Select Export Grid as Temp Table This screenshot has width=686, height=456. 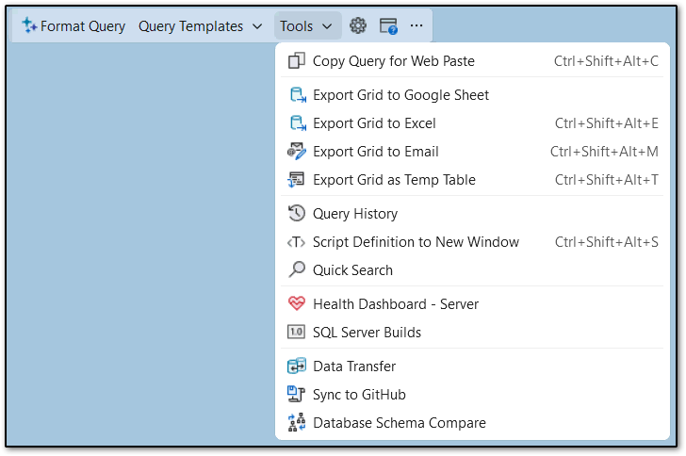point(394,180)
